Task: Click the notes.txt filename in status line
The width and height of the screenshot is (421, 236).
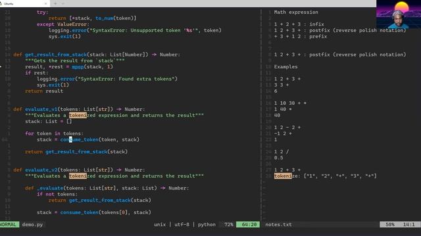Action: pyautogui.click(x=278, y=224)
